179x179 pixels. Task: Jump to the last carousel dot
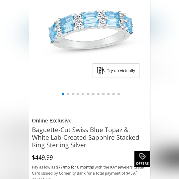(119, 94)
